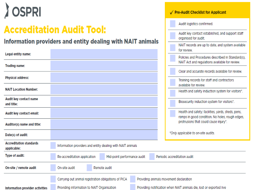Check Audit logistics confirmed box

pyautogui.click(x=173, y=24)
